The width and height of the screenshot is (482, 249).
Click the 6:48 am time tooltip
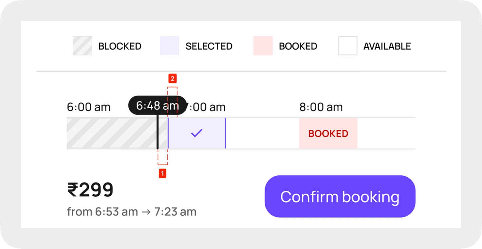[x=157, y=105]
